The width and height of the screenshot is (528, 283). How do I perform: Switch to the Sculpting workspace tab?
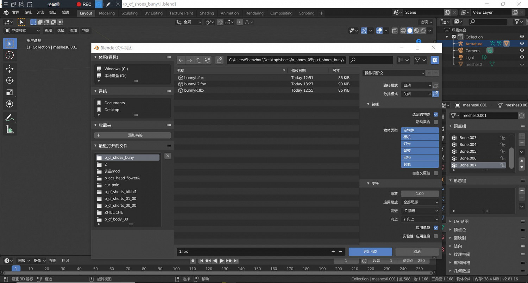[130, 13]
